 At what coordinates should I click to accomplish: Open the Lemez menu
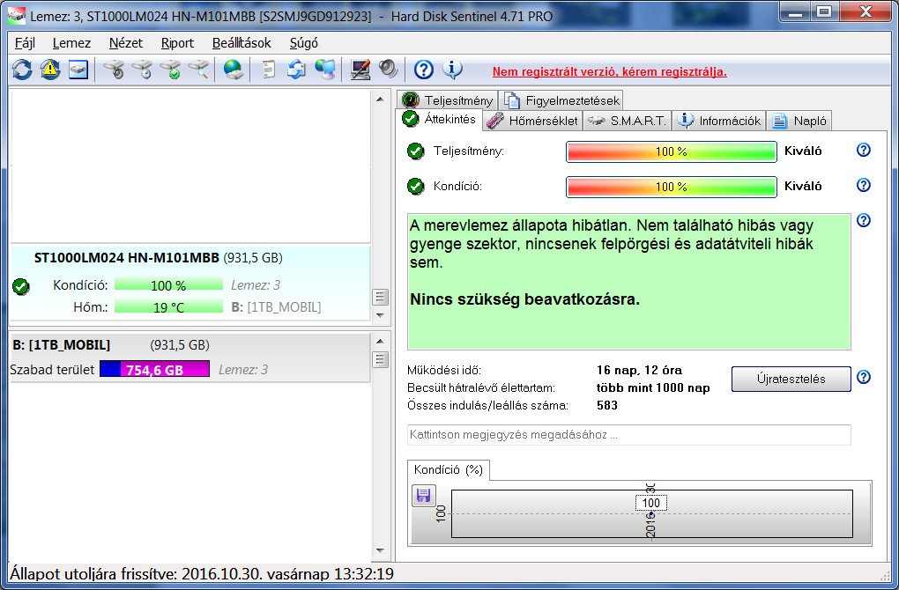(71, 43)
